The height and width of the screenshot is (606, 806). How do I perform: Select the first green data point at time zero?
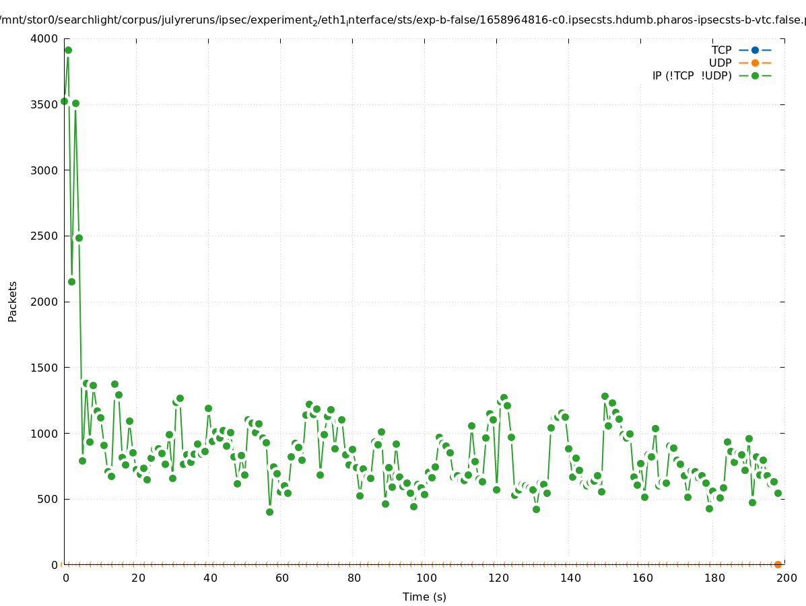coord(64,101)
